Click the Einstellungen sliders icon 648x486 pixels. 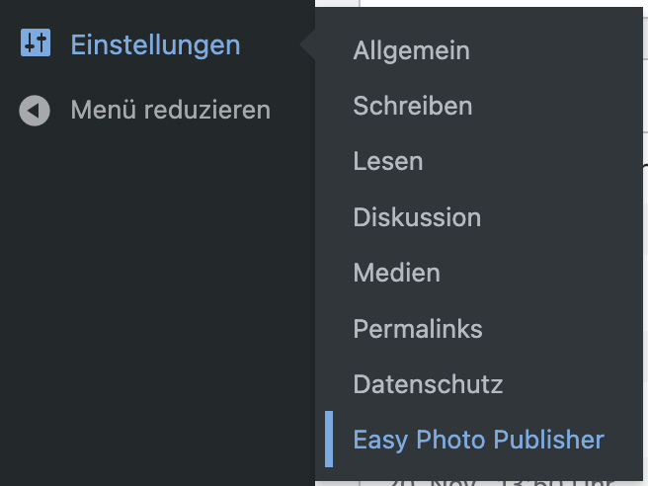click(35, 44)
